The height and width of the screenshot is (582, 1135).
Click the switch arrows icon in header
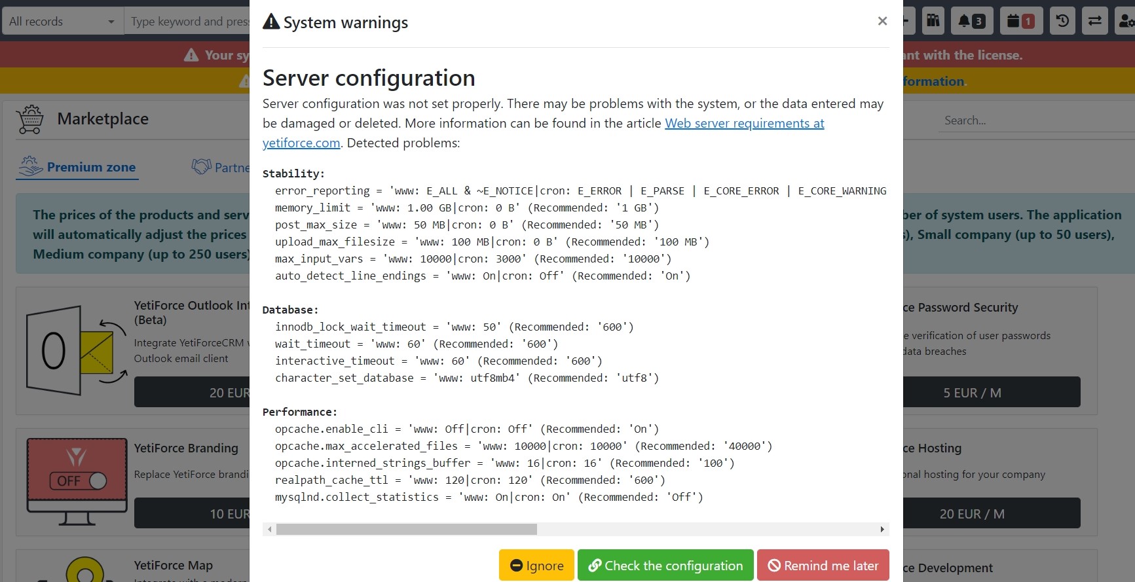(x=1094, y=21)
